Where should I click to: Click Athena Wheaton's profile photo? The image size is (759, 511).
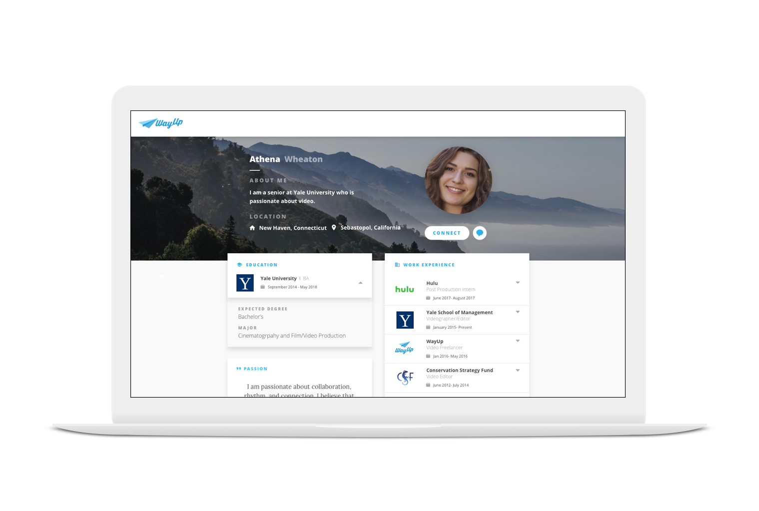[458, 180]
